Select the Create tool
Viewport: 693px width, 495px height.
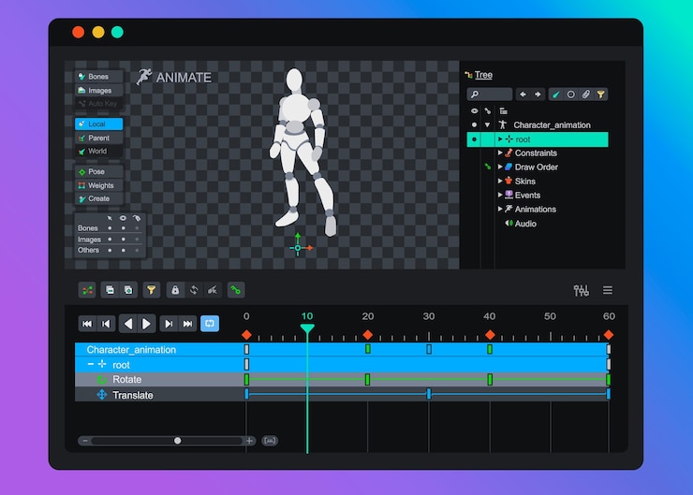point(98,198)
